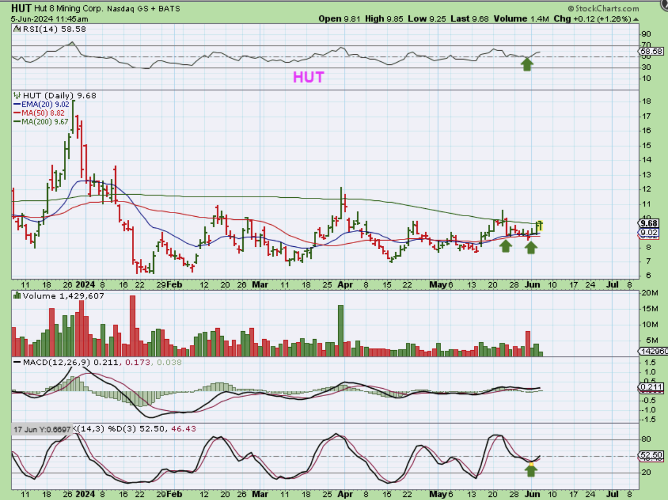
Task: Click the Chg +0.12 (+1.26%) value
Action: pyautogui.click(x=593, y=18)
